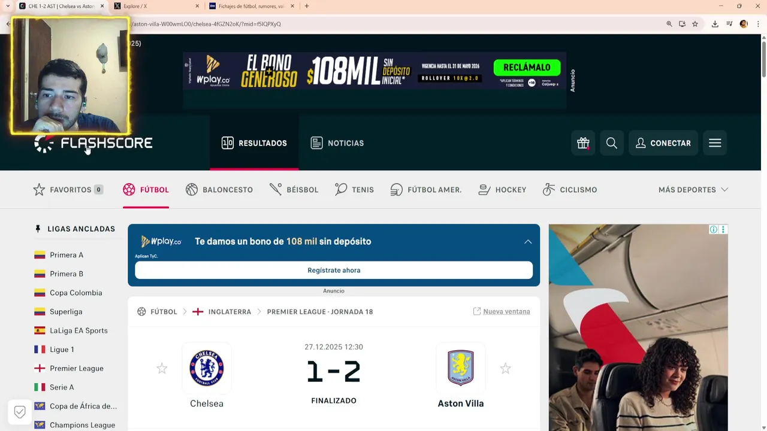Collapse the Wplay bonus banner chevron
The height and width of the screenshot is (431, 767).
tap(528, 242)
